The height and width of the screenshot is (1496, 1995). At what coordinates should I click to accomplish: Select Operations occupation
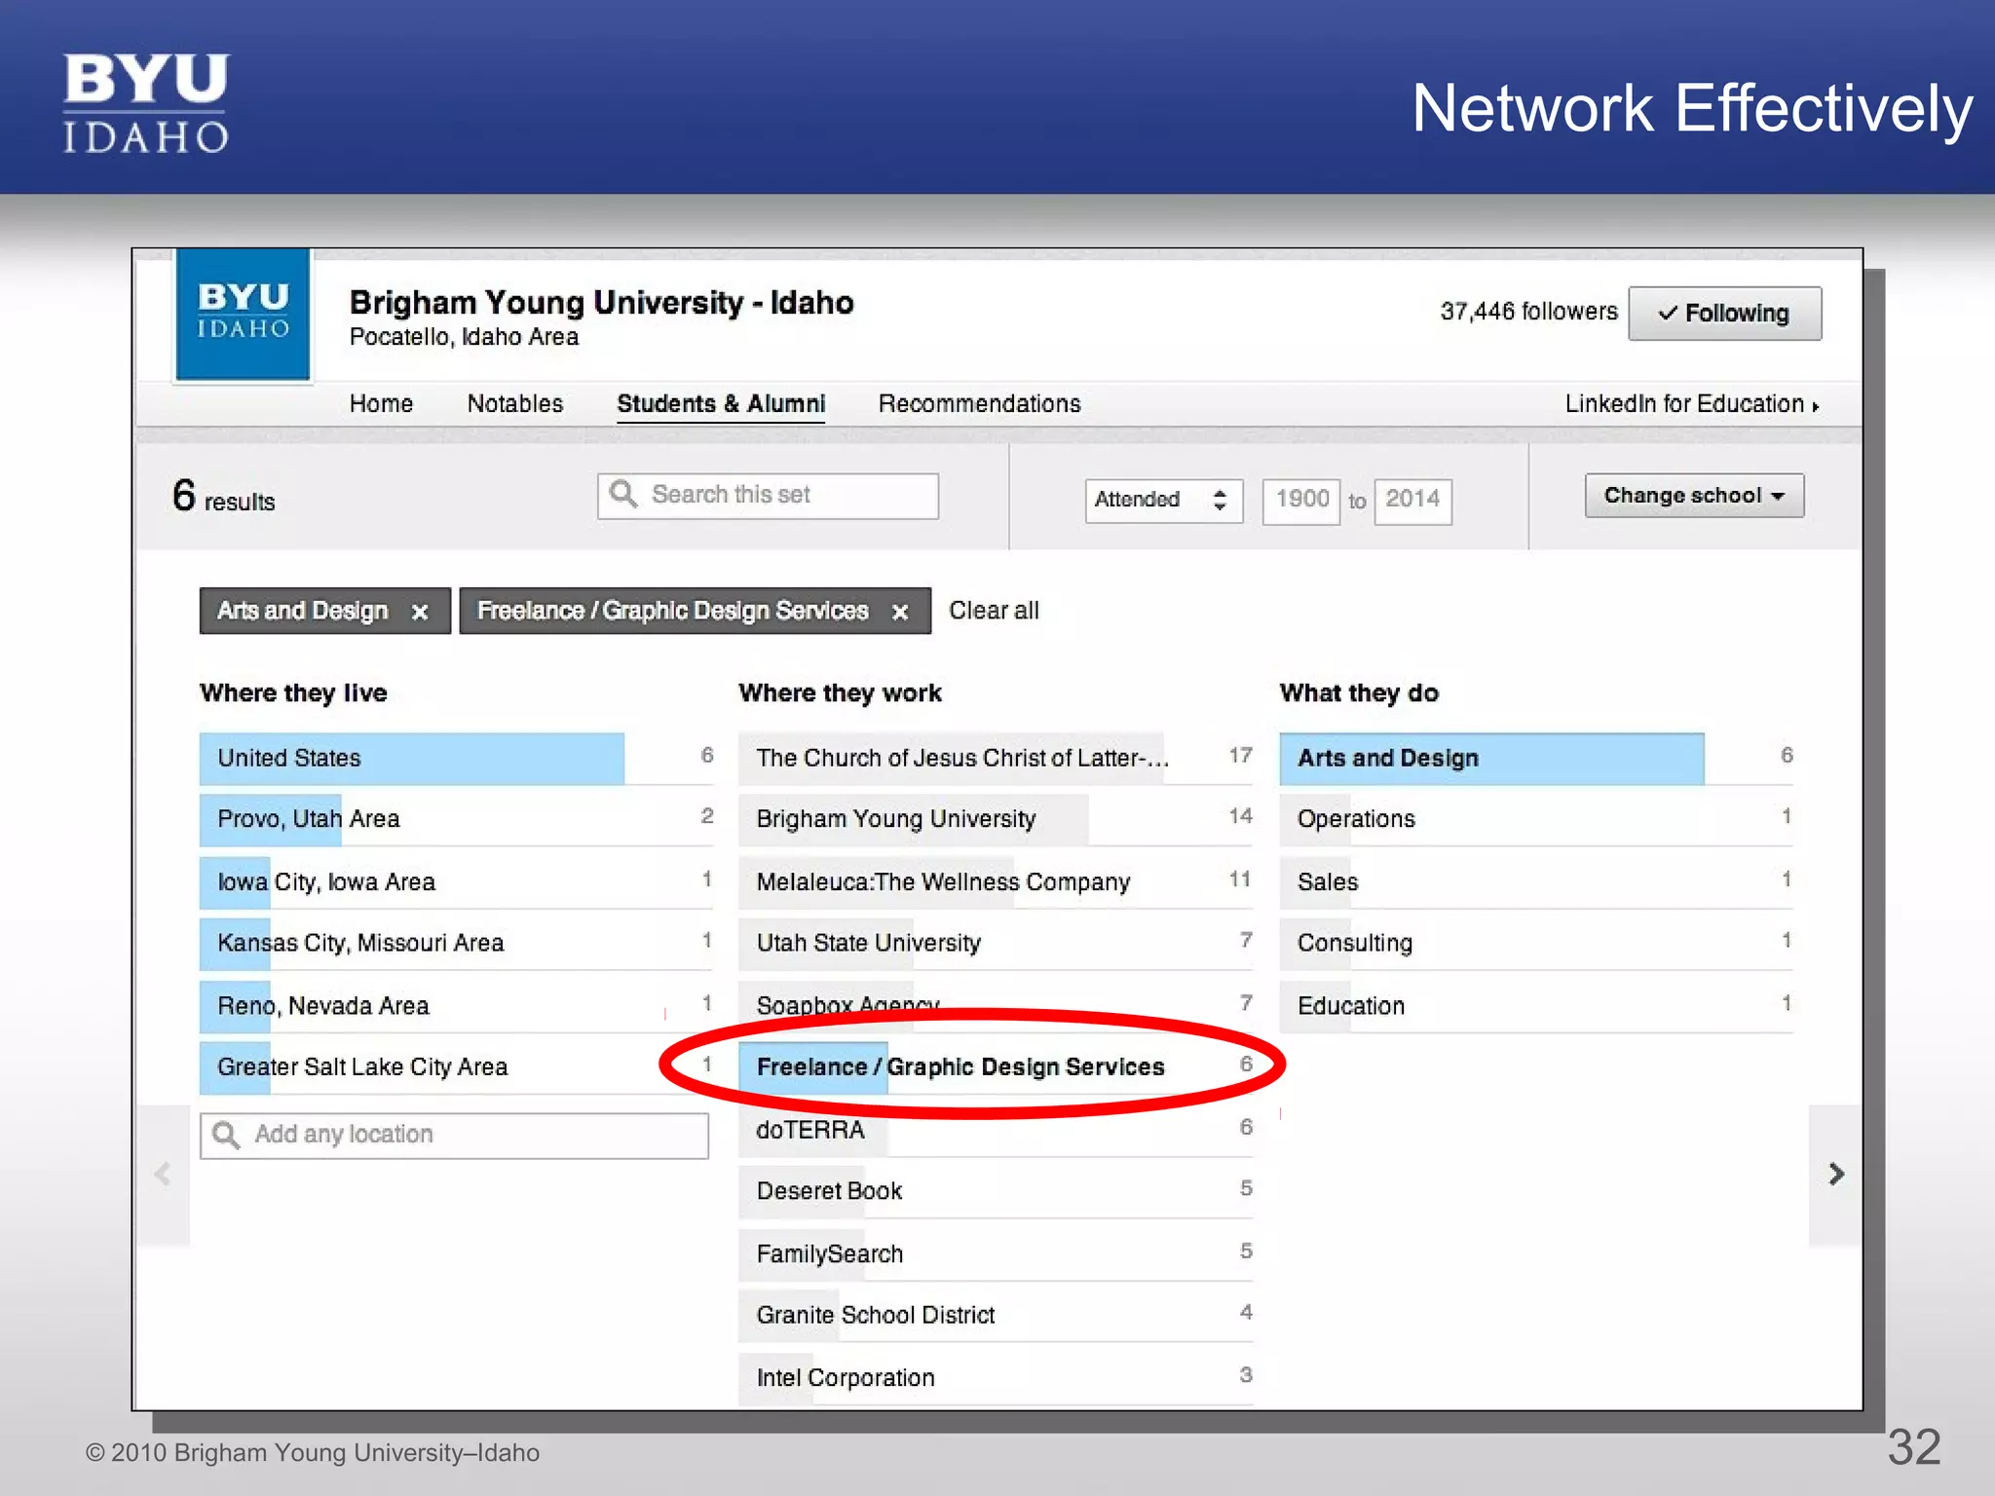1536,819
